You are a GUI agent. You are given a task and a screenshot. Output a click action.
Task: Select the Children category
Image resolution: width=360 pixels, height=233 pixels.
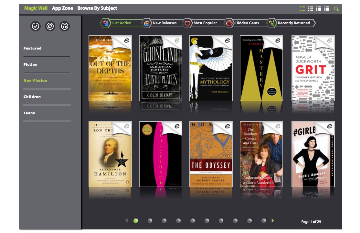pyautogui.click(x=32, y=97)
